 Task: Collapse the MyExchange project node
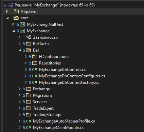tap(14, 31)
